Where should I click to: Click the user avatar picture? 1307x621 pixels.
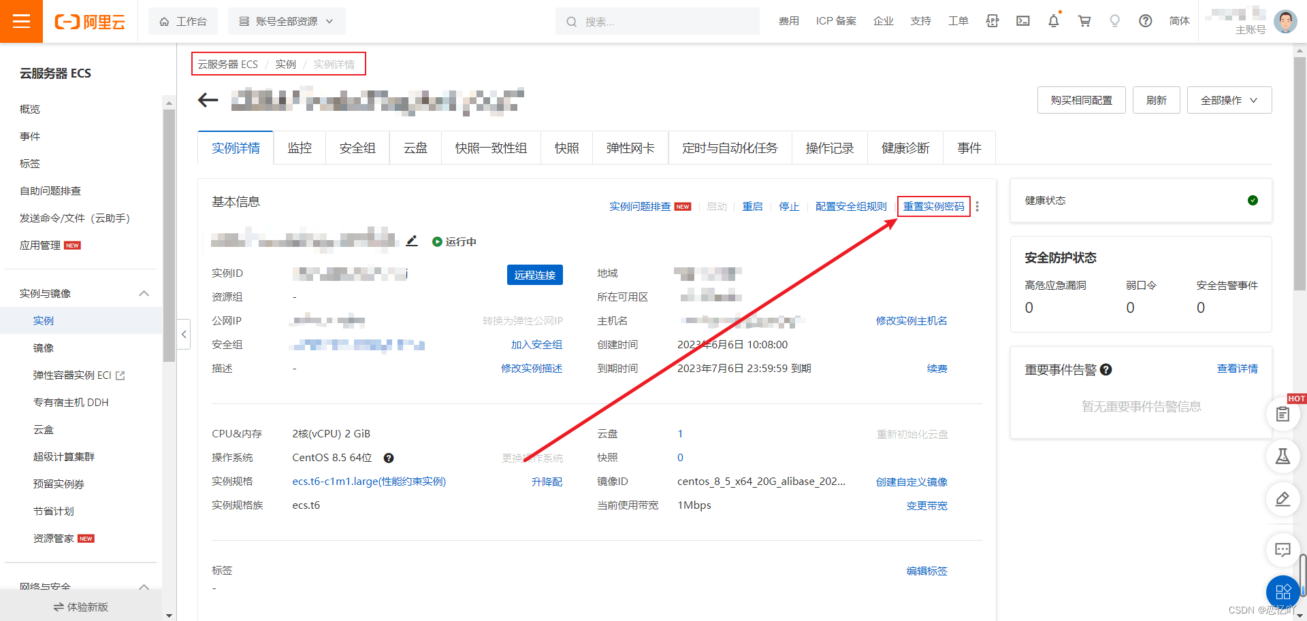point(1285,21)
